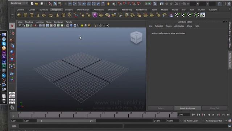Viewport: 232px width, 131px height.
Task: Create a polygon cube from shelf
Action: coord(25,15)
